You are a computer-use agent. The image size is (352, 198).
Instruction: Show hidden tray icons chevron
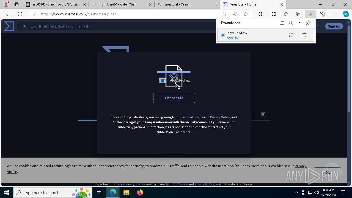296,193
